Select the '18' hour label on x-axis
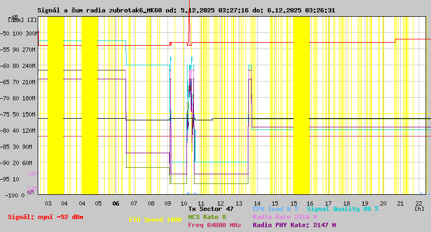 point(346,203)
